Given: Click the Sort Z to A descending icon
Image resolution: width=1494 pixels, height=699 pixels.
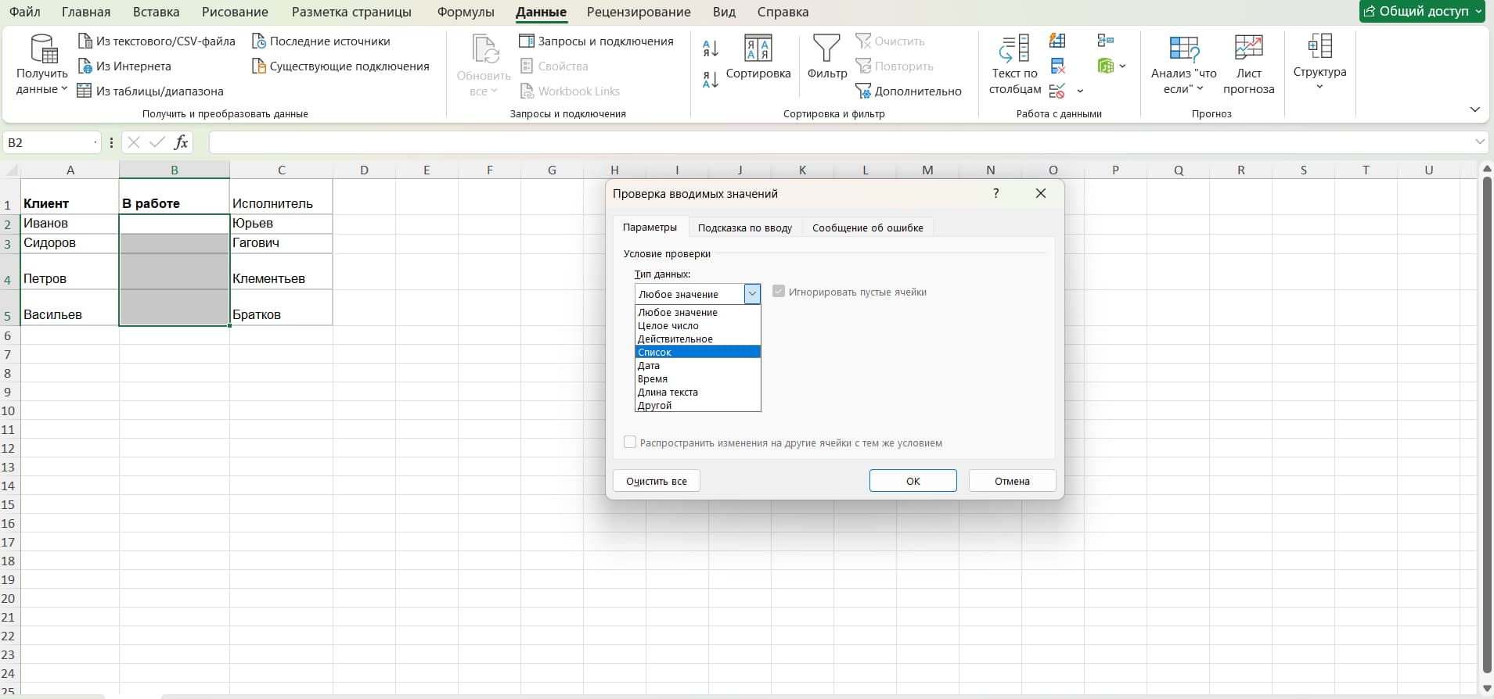Looking at the screenshot, I should click(x=711, y=80).
